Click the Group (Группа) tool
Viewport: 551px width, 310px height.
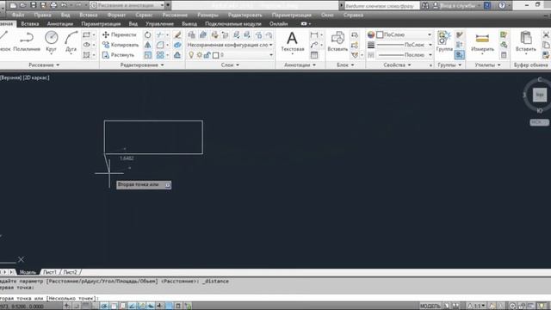coord(444,41)
